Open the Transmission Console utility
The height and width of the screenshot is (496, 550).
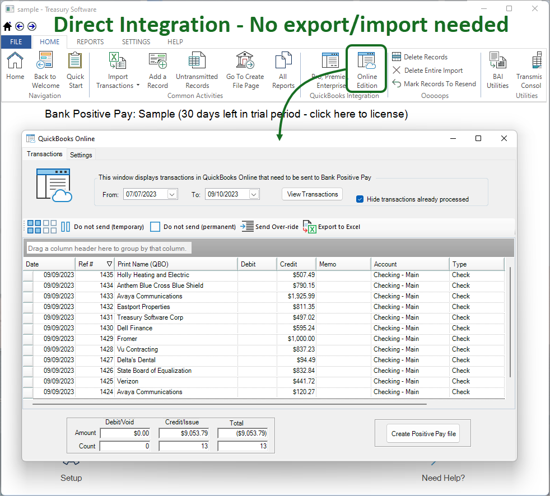tap(529, 70)
